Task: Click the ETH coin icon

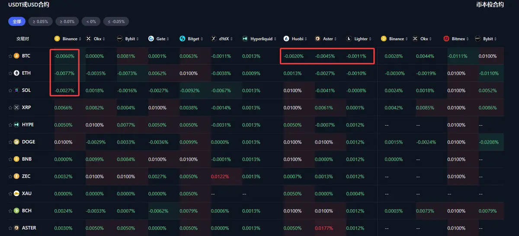Action: pos(17,73)
